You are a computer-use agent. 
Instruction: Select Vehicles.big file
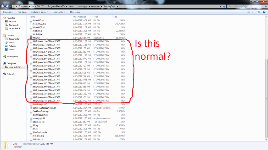point(38,136)
